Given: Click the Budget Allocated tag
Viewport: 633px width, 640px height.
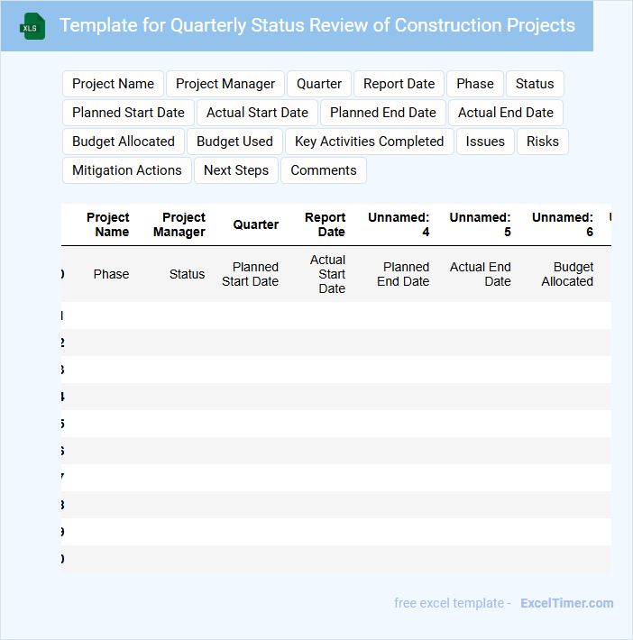Looking at the screenshot, I should [124, 142].
